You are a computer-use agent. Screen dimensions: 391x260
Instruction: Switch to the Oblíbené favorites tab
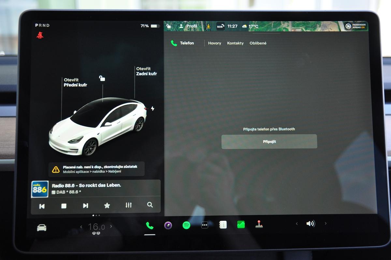point(258,43)
